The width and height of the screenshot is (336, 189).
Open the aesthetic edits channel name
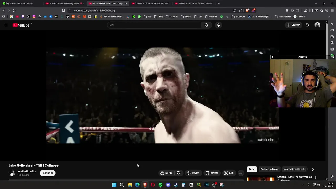pos(27,171)
